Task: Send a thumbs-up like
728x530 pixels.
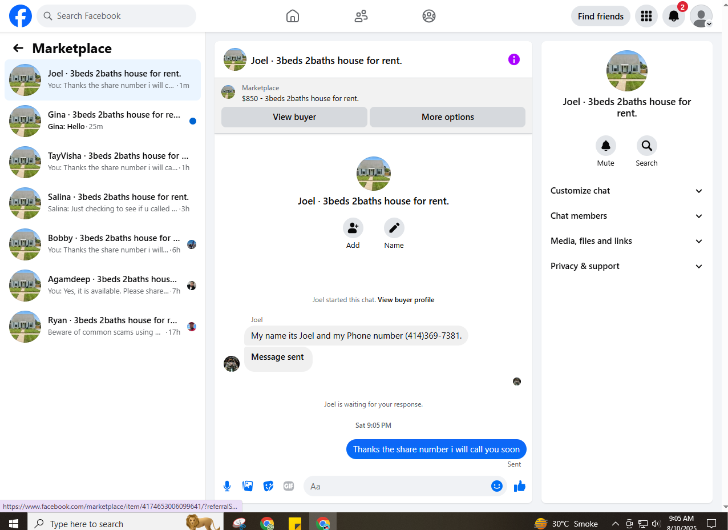Action: (519, 486)
